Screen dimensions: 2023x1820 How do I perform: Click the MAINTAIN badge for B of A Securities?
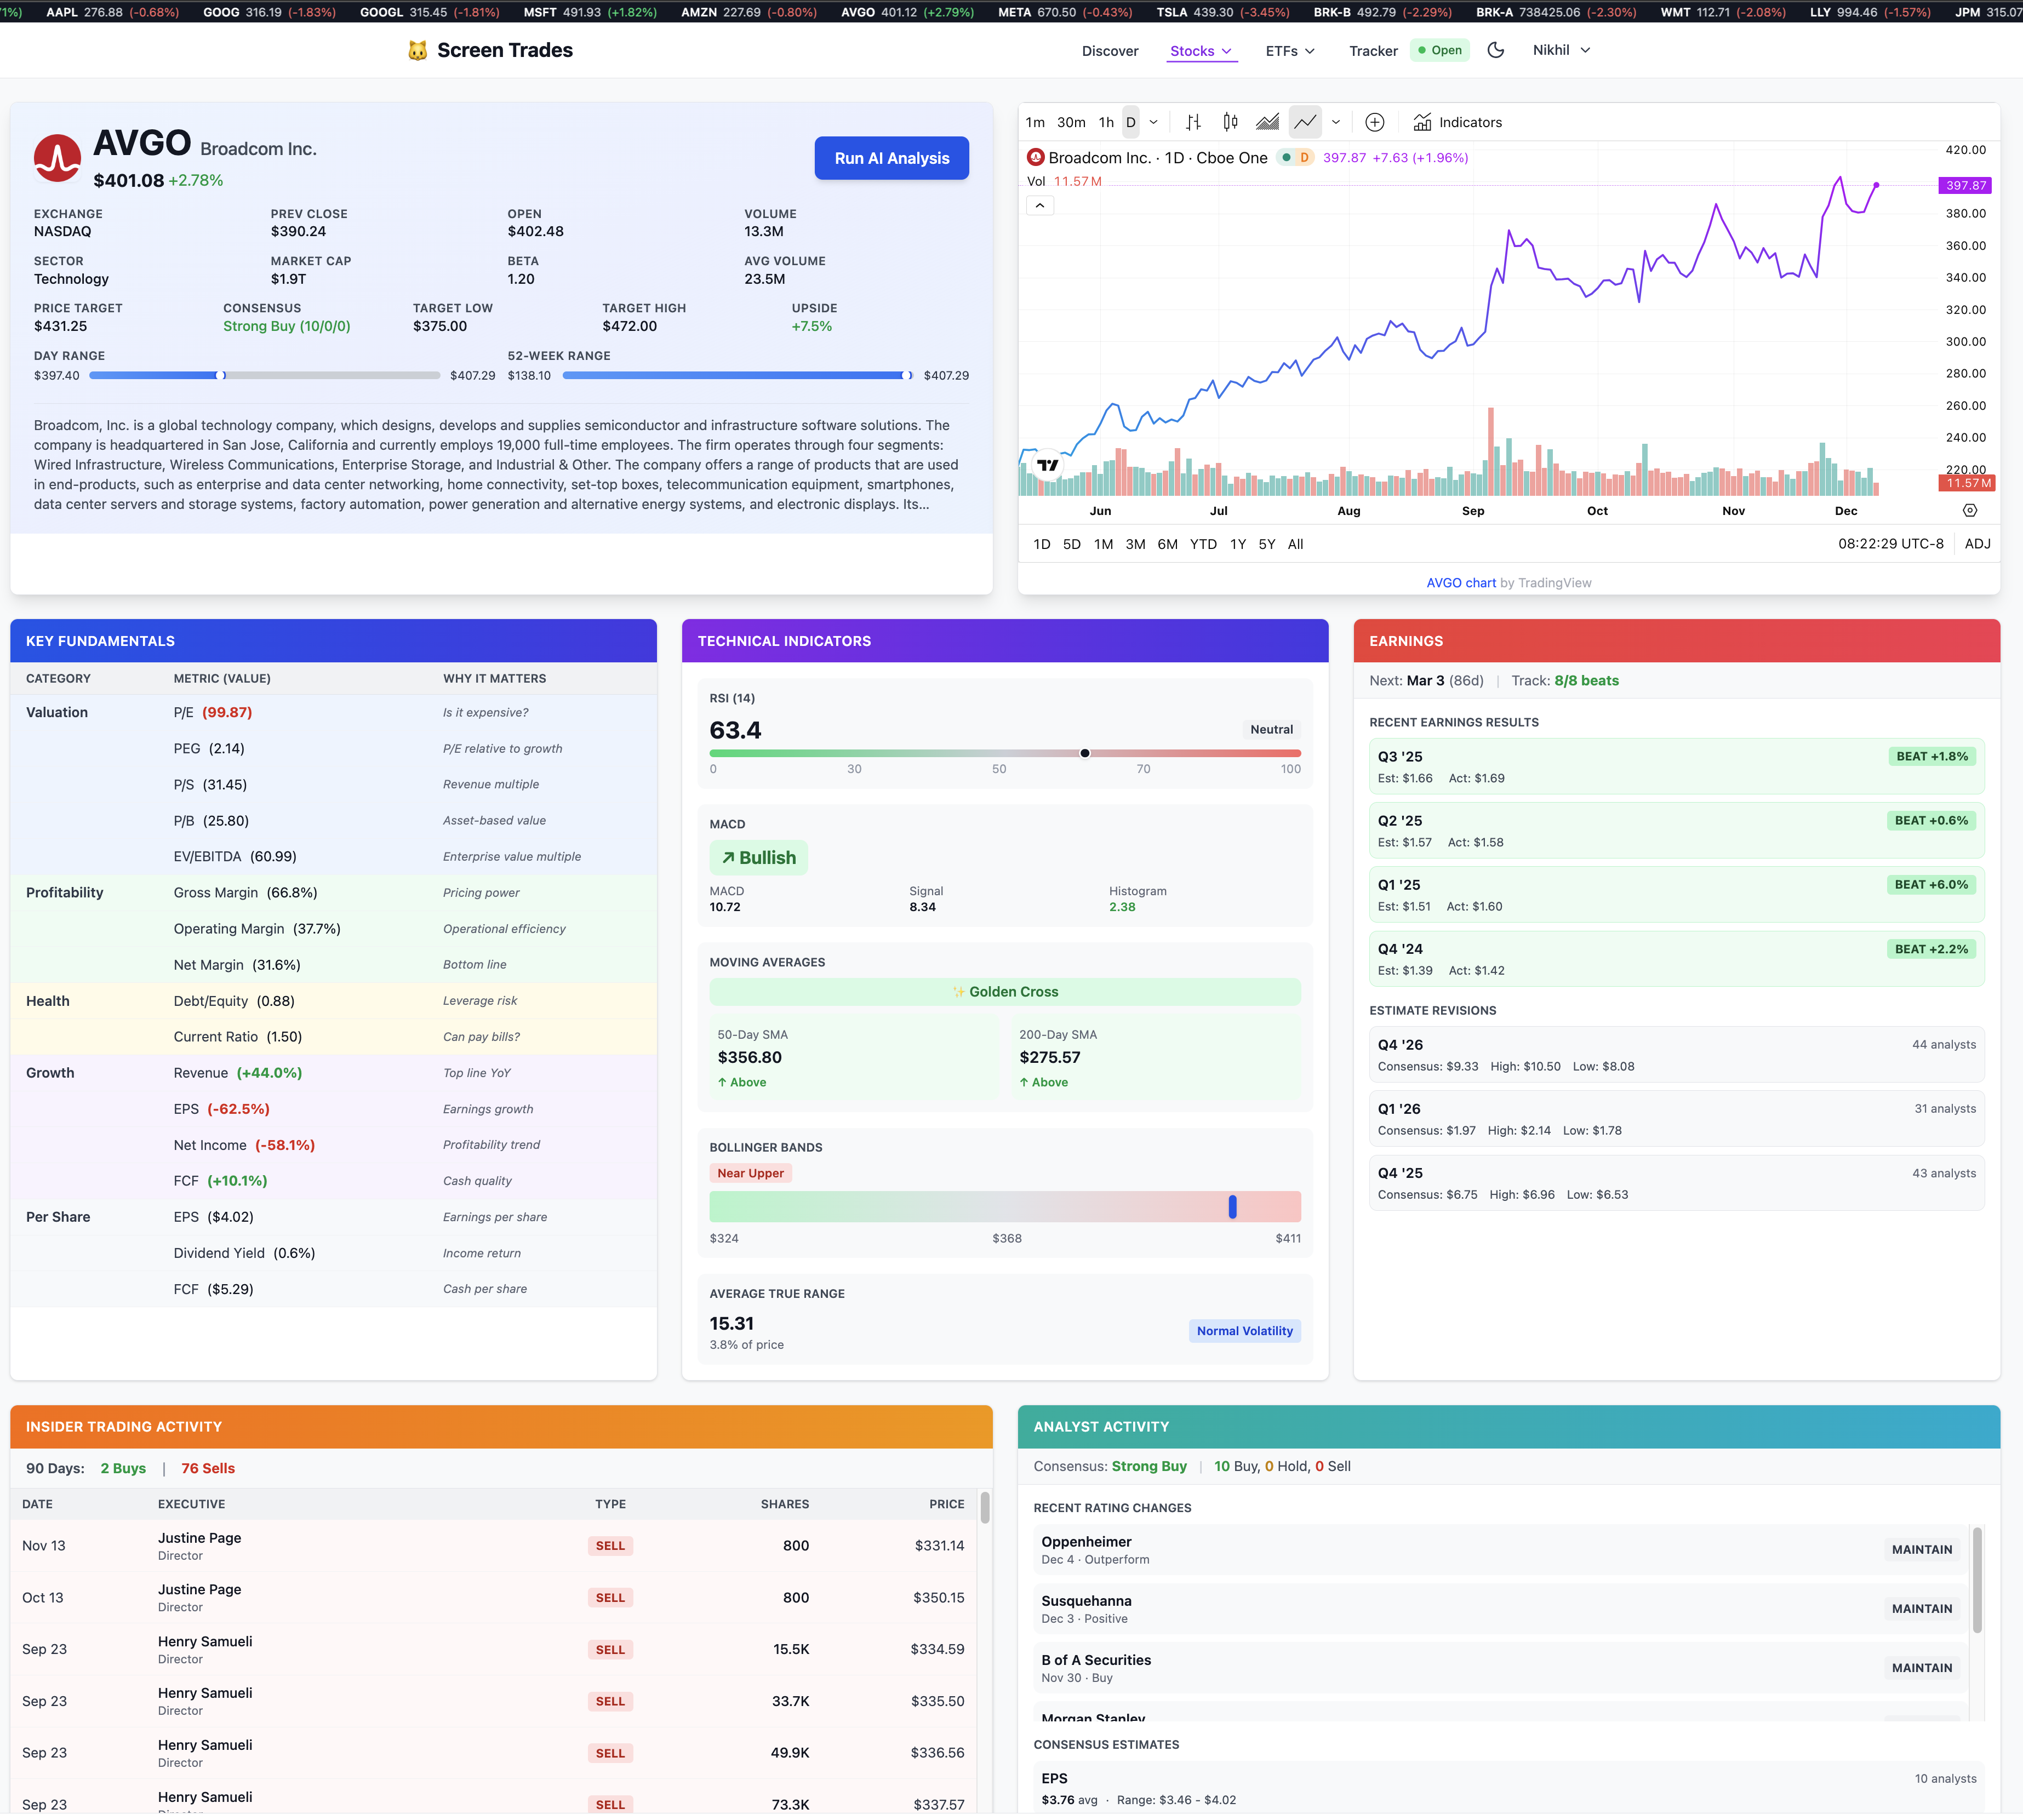coord(1922,1668)
